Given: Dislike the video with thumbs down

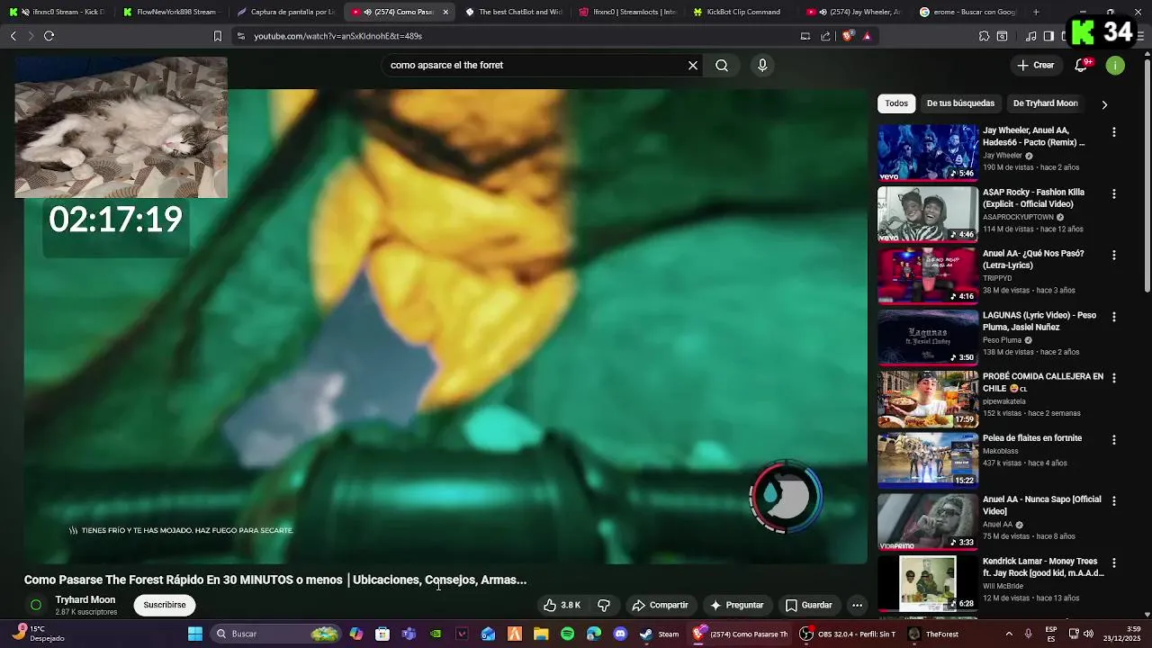Looking at the screenshot, I should click(604, 605).
